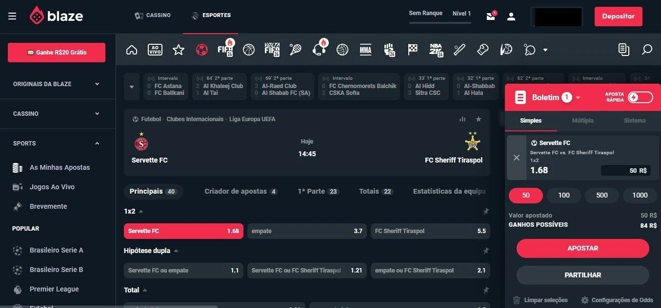661x308 pixels.
Task: Select the baseball bat icon
Action: click(460, 50)
